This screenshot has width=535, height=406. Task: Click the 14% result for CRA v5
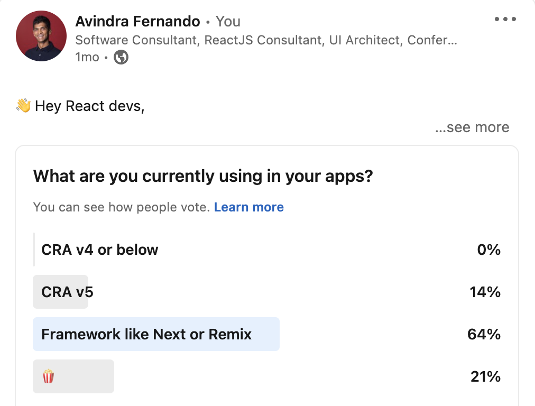[x=485, y=292]
